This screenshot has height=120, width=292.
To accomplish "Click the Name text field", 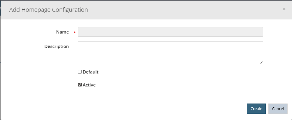I will point(170,32).
